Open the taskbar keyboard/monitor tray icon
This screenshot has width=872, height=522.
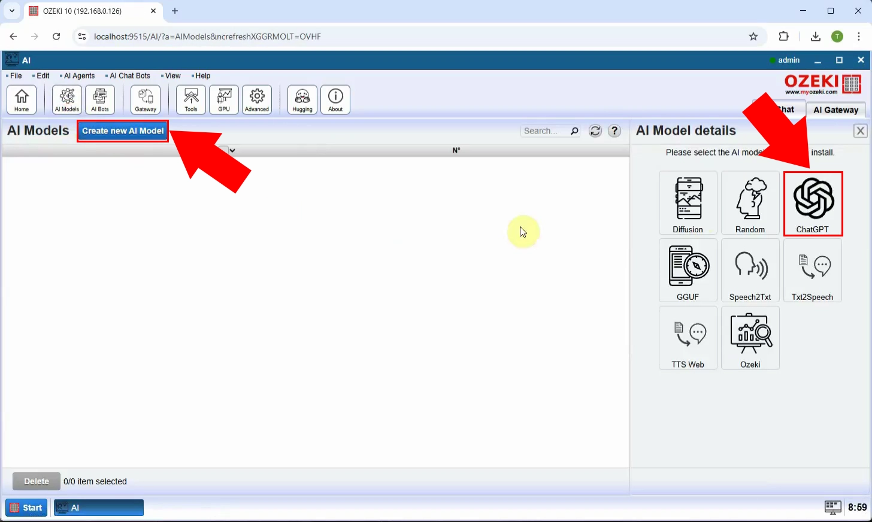[832, 508]
